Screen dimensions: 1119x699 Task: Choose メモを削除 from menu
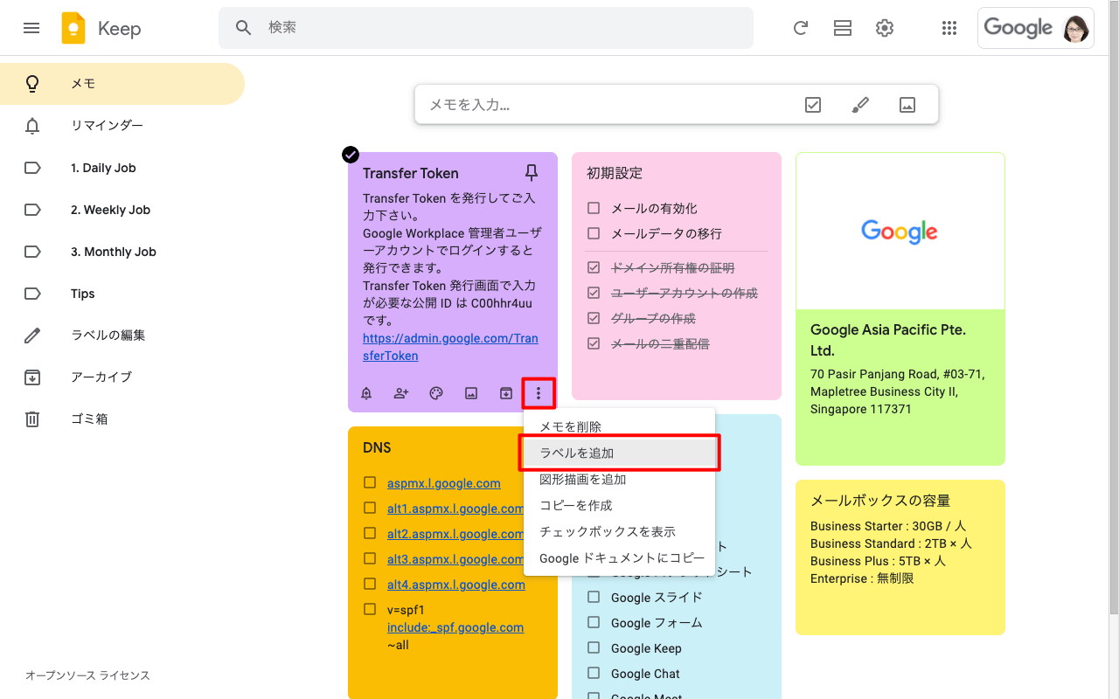point(619,426)
